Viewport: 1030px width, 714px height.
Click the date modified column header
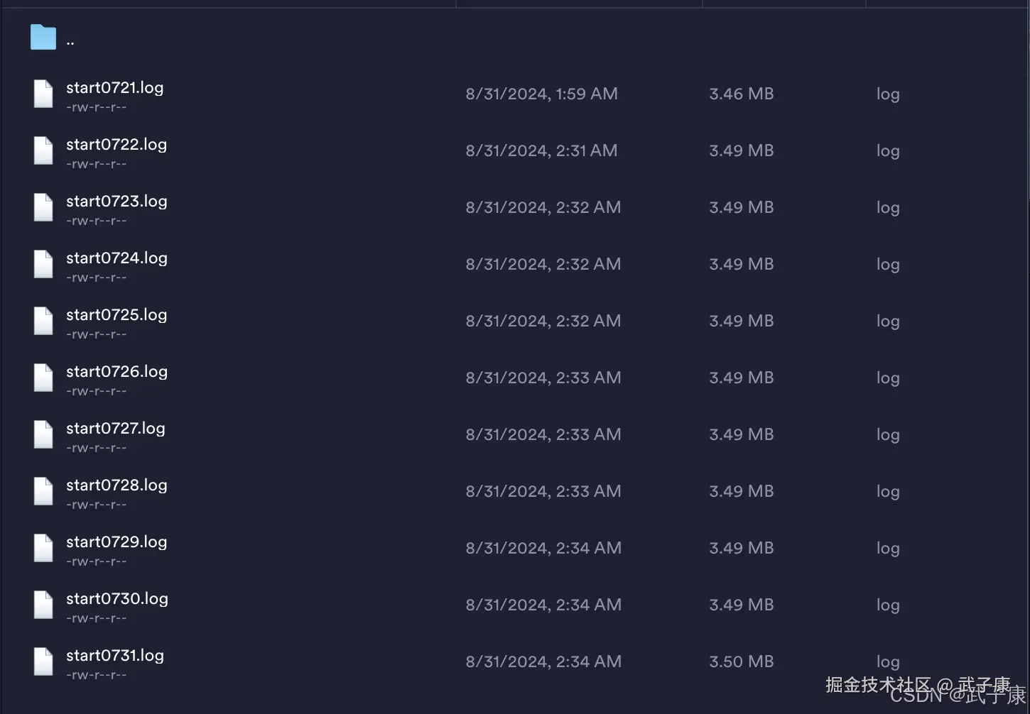tap(579, 3)
